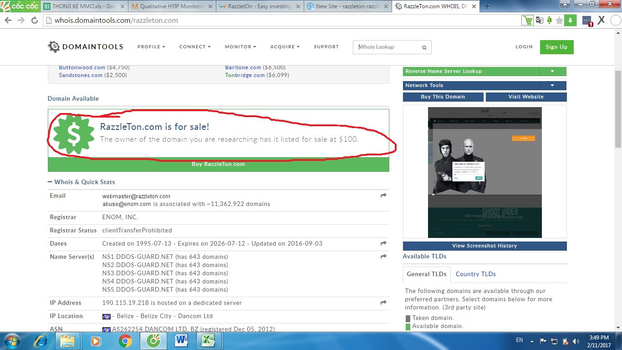The height and width of the screenshot is (350, 622).
Task: Open the Sandstones.com domain link
Action: pyautogui.click(x=81, y=75)
